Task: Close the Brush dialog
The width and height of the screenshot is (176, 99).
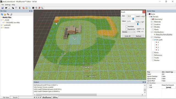Action: (x=144, y=12)
